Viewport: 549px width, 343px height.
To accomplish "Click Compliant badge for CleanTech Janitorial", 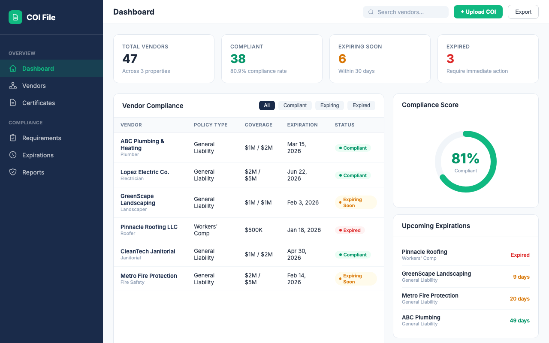I will (353, 255).
